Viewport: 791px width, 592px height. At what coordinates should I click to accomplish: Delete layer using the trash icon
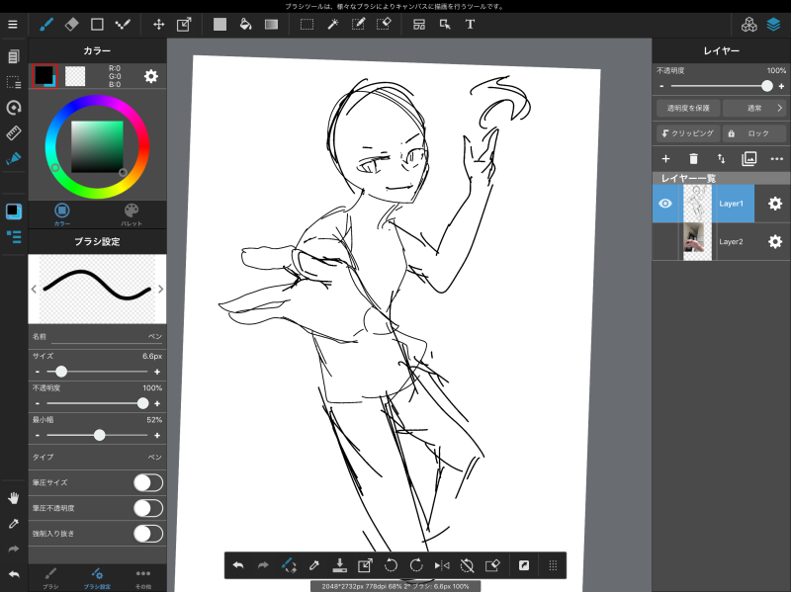(693, 158)
